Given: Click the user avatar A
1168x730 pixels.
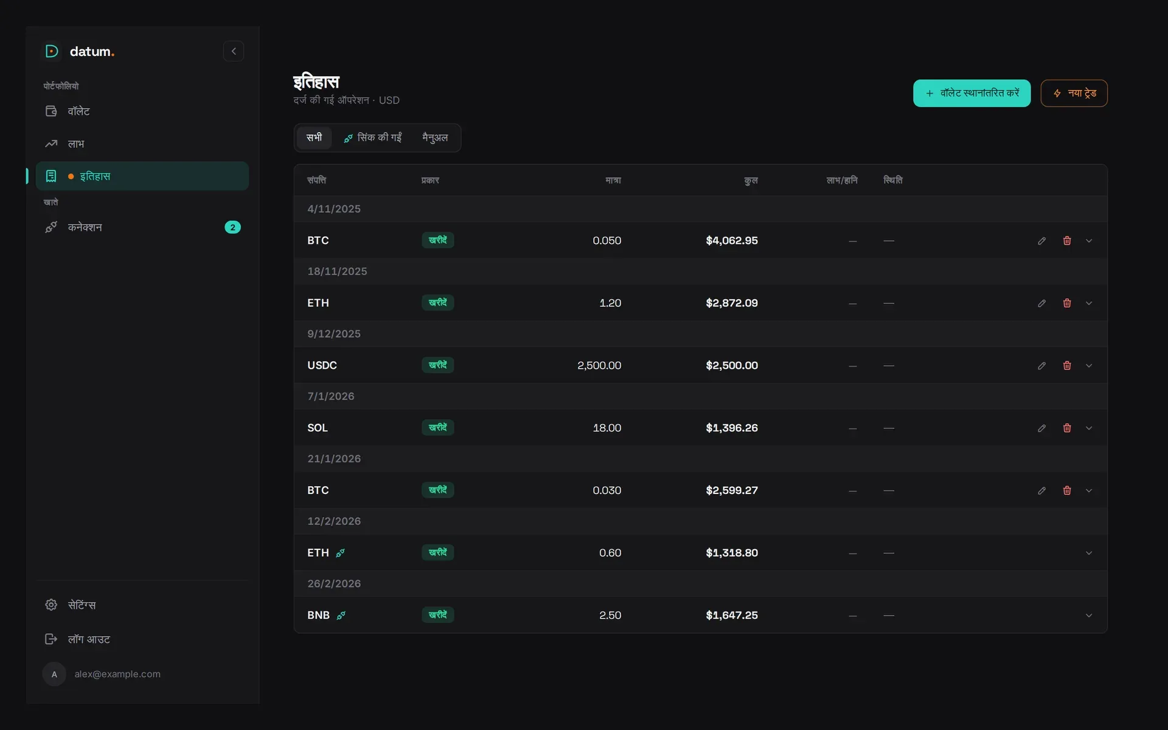Looking at the screenshot, I should coord(54,674).
